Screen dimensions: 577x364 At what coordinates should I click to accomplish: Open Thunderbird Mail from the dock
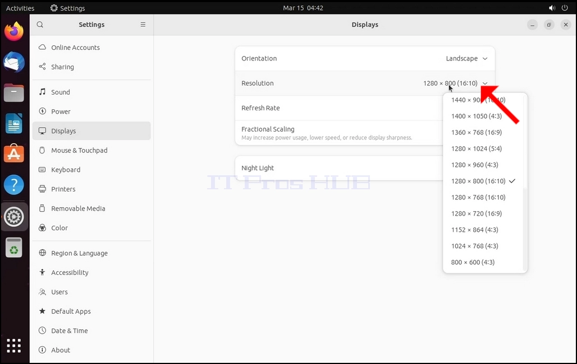pos(14,62)
